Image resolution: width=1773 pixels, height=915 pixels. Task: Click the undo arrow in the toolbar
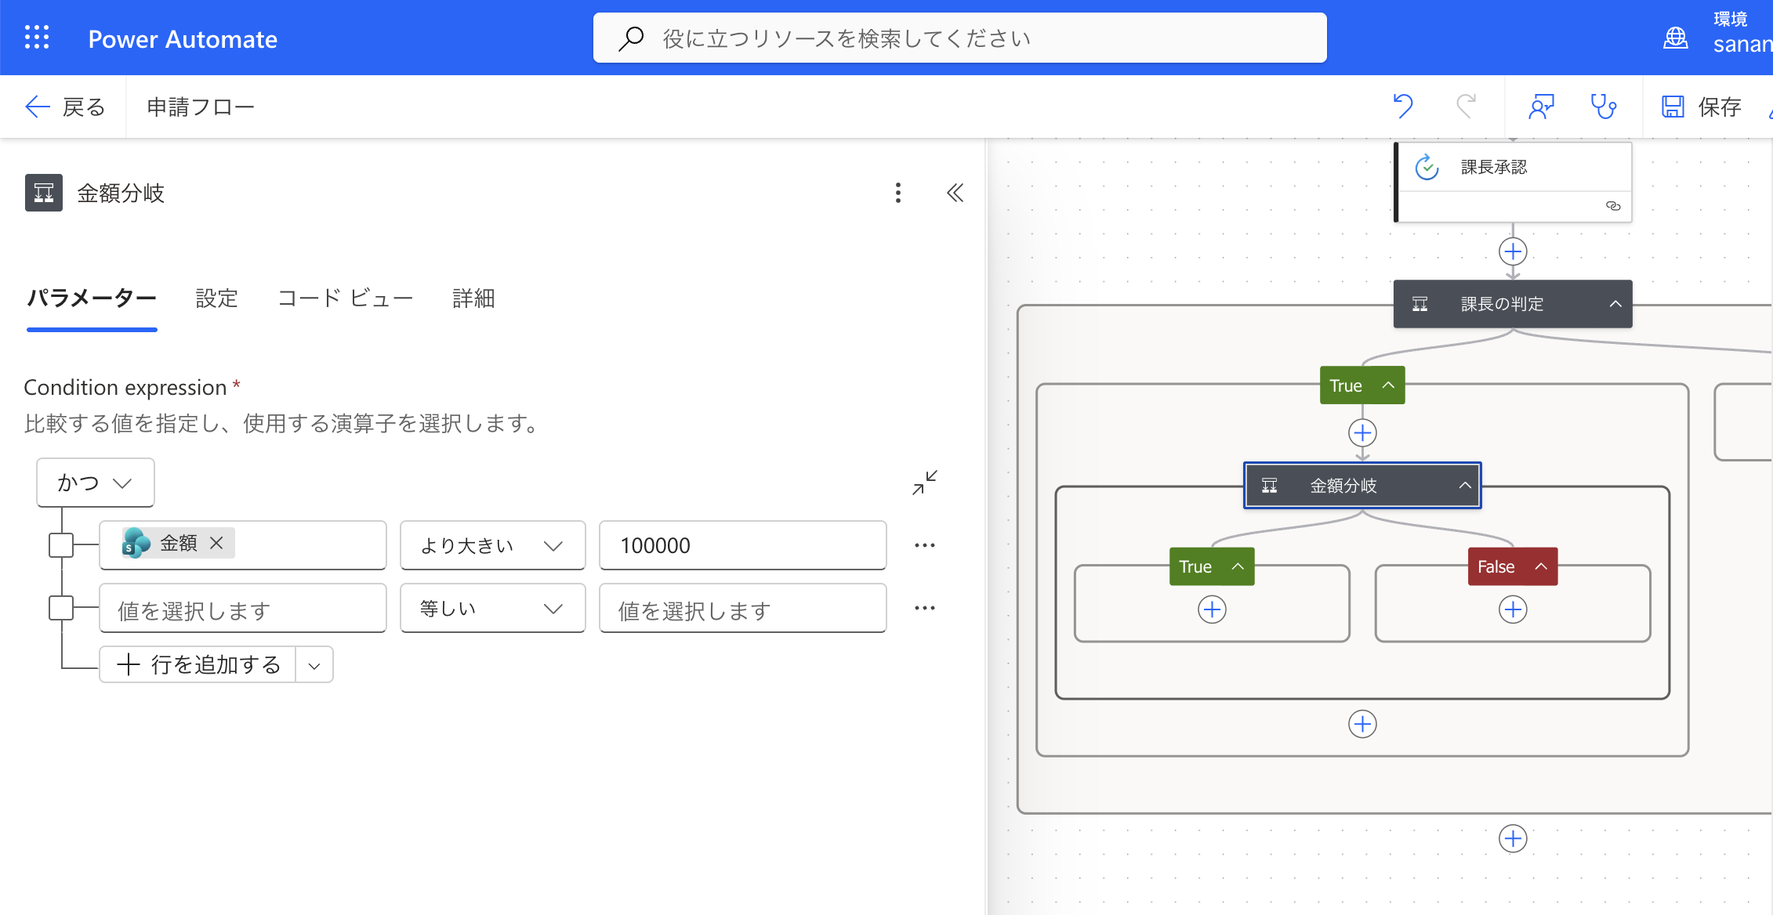pos(1402,106)
